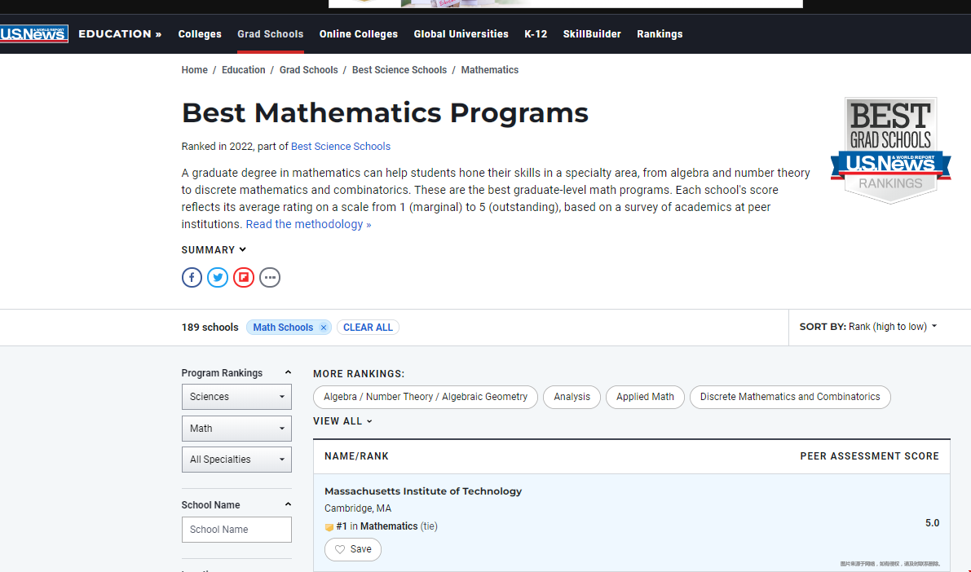This screenshot has width=971, height=572.
Task: Open the Sort By dropdown
Action: [868, 327]
